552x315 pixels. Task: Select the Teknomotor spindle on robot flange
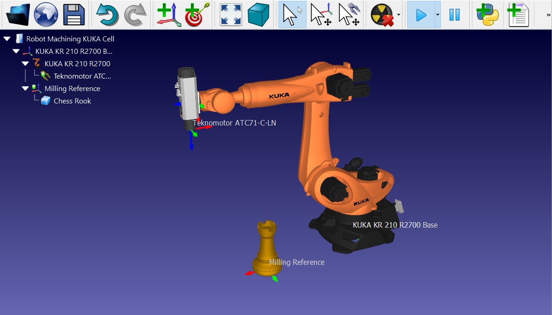coord(188,99)
